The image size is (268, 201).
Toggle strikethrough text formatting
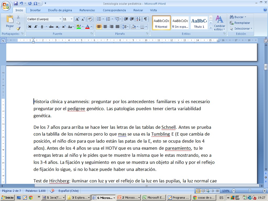(51, 27)
